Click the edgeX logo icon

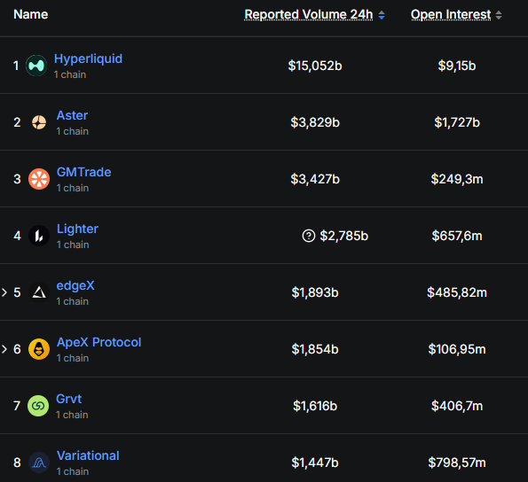pos(39,292)
